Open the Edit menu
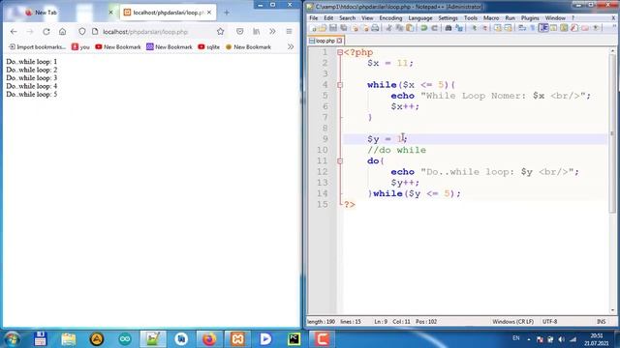The width and height of the screenshot is (620, 348). [x=328, y=18]
